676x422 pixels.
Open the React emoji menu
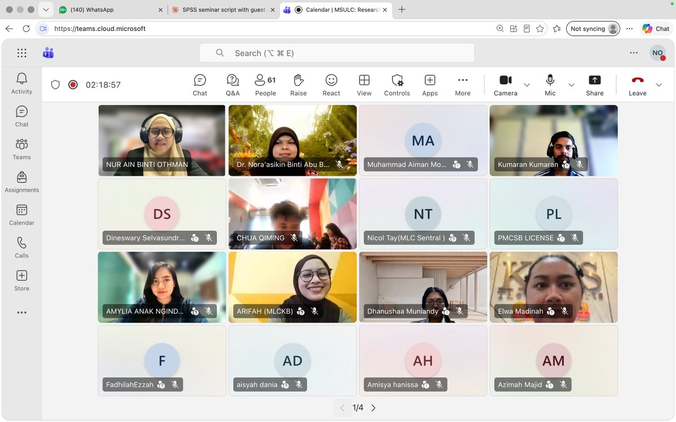[x=331, y=85]
